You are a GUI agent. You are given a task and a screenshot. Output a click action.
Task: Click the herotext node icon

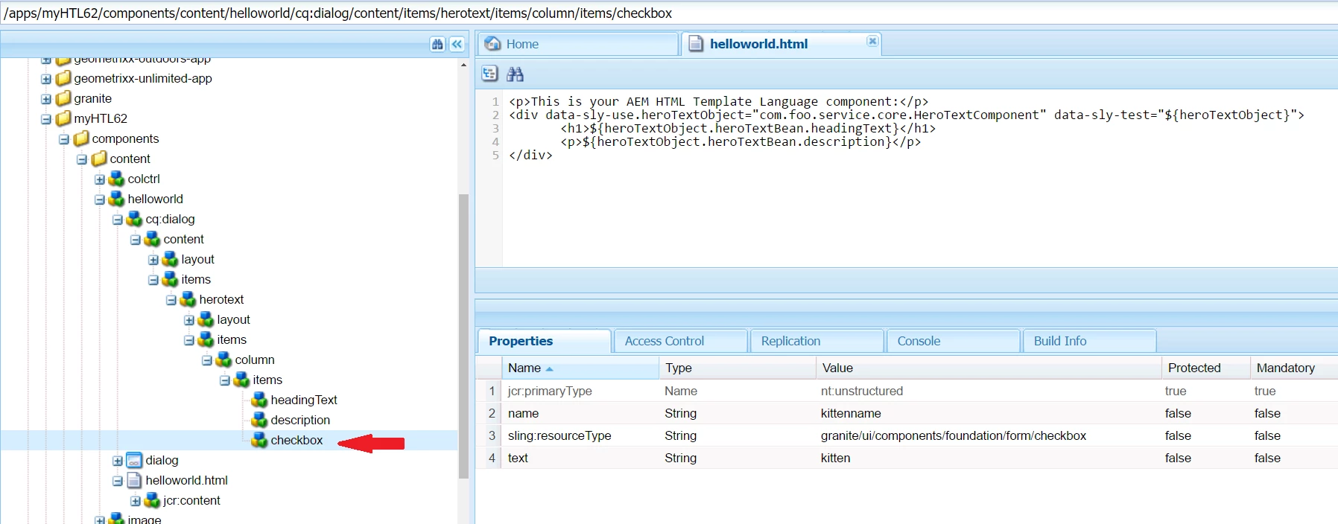point(188,299)
